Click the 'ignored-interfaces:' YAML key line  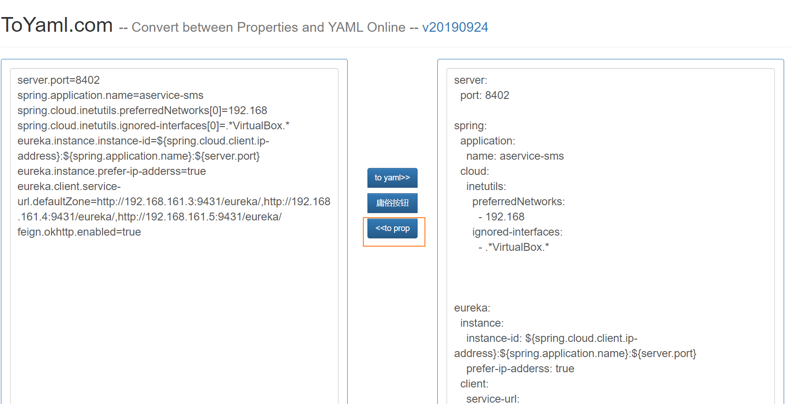click(x=517, y=232)
